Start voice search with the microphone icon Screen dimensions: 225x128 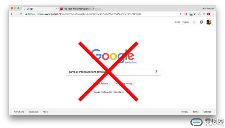156,72
